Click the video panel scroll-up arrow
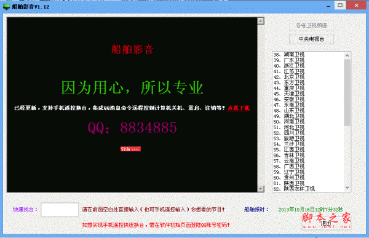This screenshot has width=369, height=238. coord(261,21)
